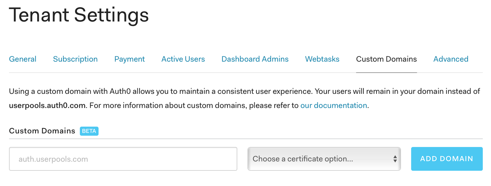Open the 'our documentation' link

334,105
